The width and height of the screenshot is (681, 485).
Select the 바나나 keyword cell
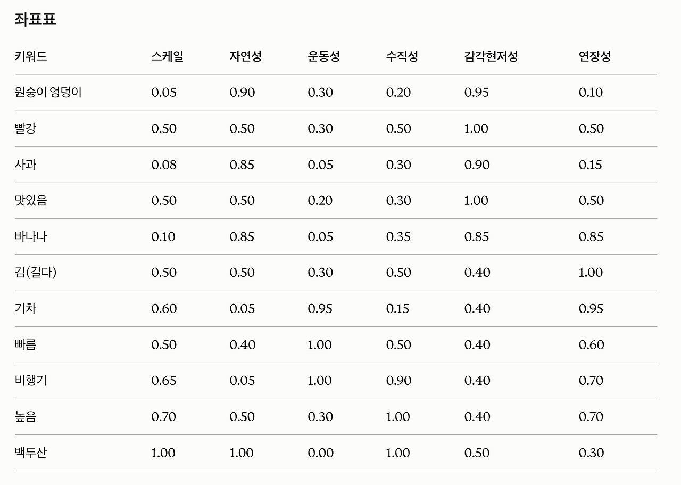coord(31,237)
